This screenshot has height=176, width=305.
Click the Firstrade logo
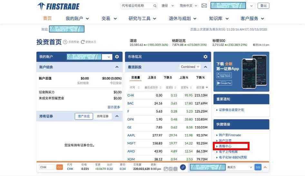point(58,6)
